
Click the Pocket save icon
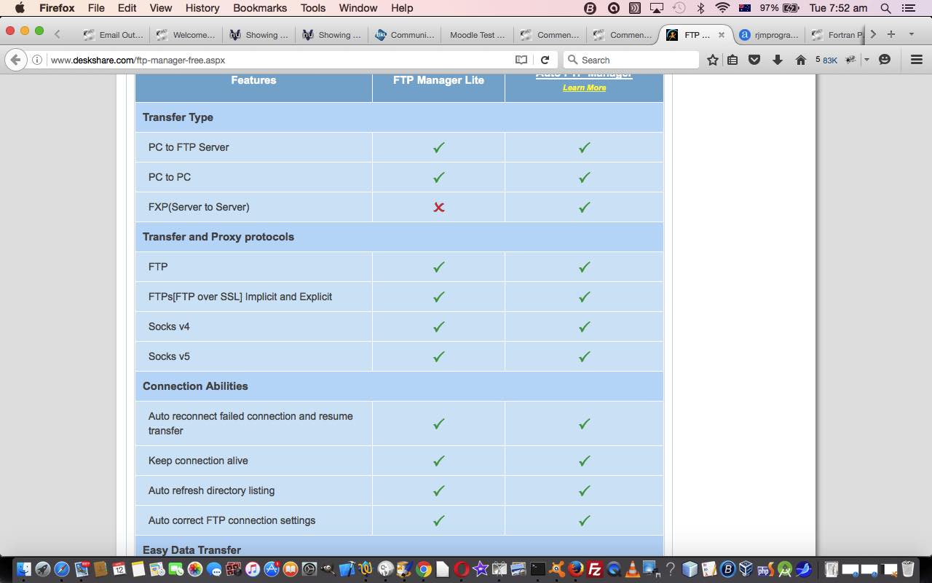[x=754, y=60]
